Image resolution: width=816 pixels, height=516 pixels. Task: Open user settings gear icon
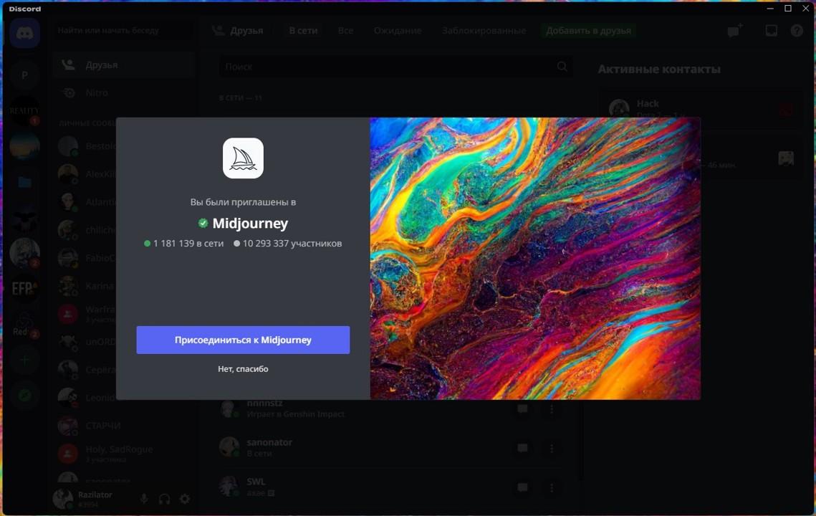[x=185, y=499]
